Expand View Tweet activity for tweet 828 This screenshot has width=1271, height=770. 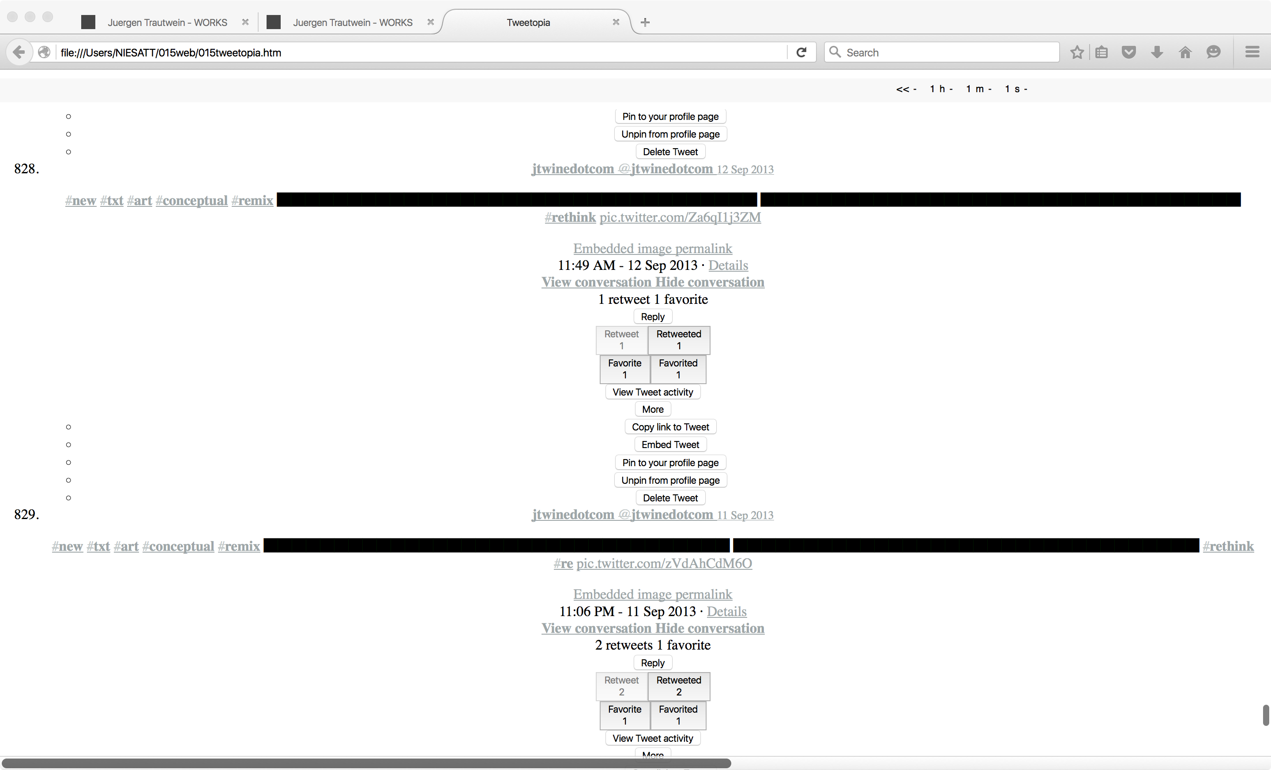click(x=652, y=392)
